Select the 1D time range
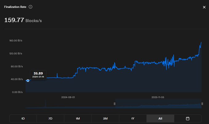The image size is (209, 124). pos(23,118)
